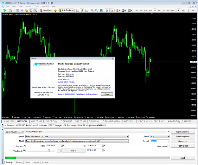Switch chart to candlesticks
Viewport: 198px width, 165px height.
[x=82, y=10]
